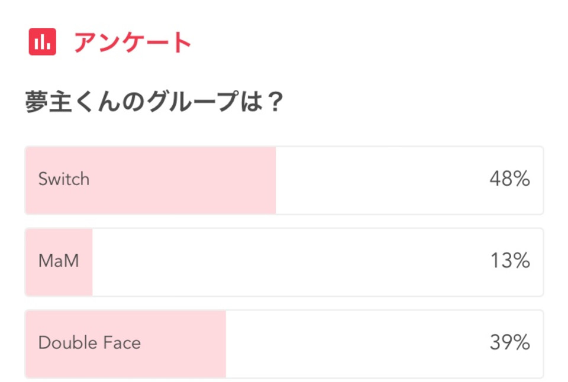Viewport: 568px width, 382px height.
Task: Click the pink filled portion of MaM bar
Action: pos(59,262)
